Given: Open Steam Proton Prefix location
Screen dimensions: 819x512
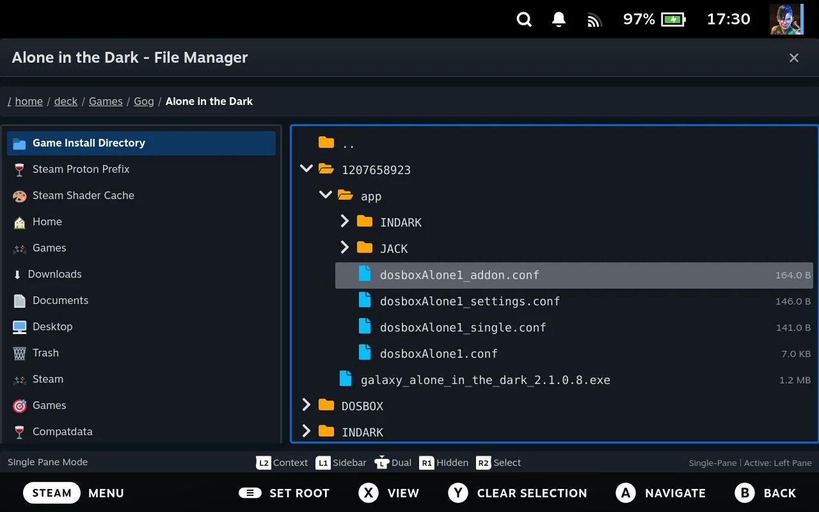Looking at the screenshot, I should (141, 170).
